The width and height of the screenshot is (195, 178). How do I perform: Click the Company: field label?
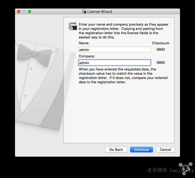pos(87,56)
